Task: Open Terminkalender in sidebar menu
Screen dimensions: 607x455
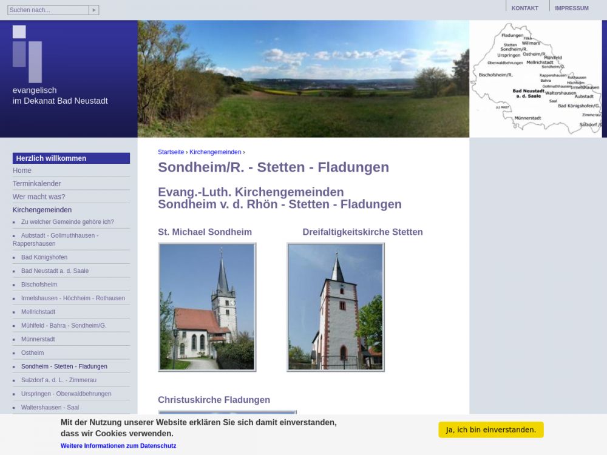Action: coord(37,184)
